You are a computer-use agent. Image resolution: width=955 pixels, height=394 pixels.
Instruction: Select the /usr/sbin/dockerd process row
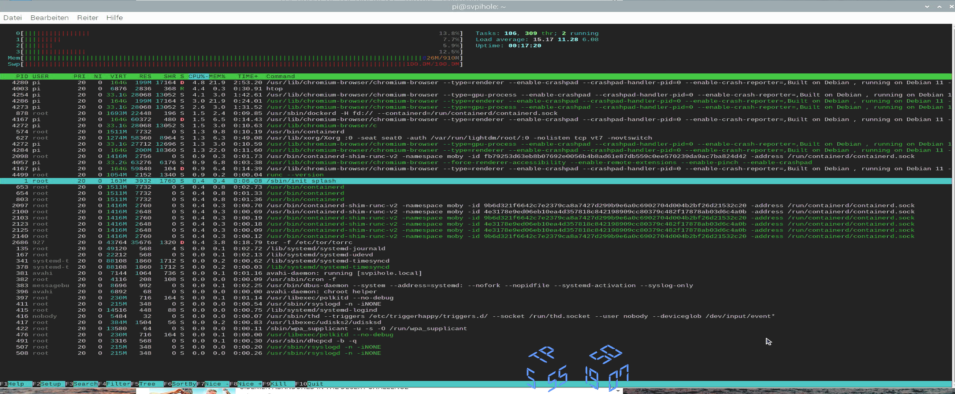pyautogui.click(x=476, y=113)
